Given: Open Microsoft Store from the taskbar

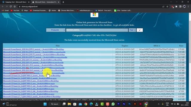Looking at the screenshot, I should 75,104.
